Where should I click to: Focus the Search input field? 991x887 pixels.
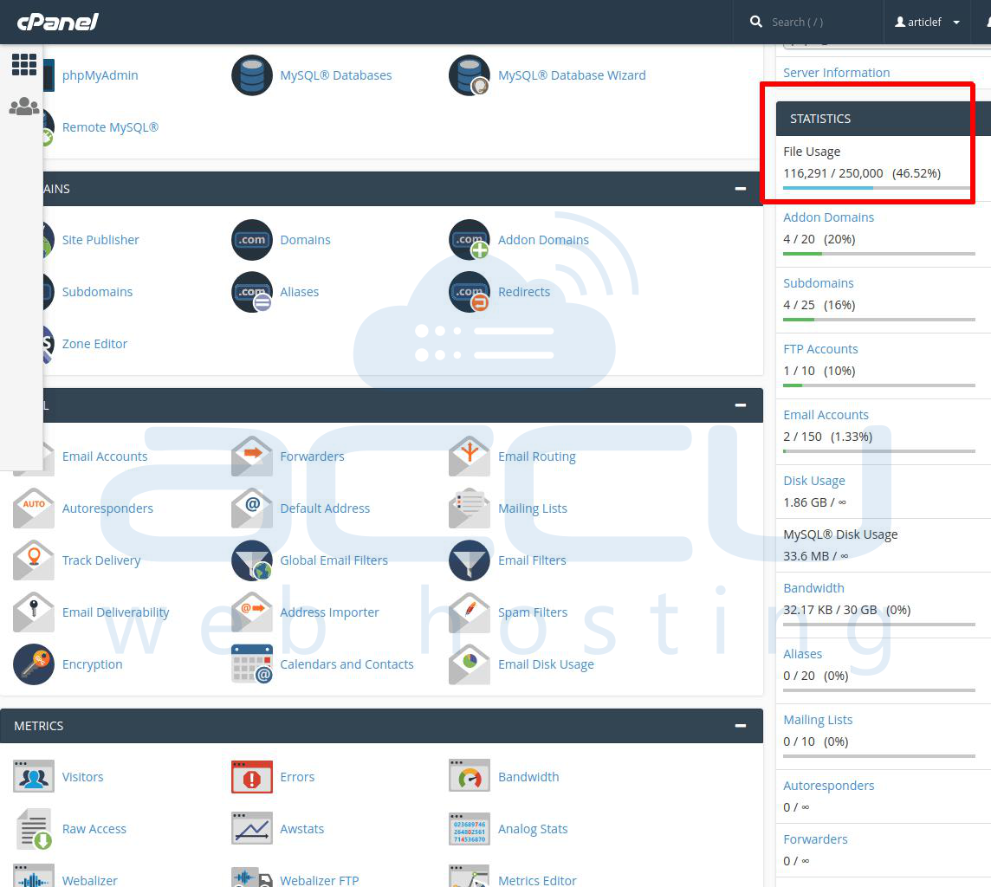[x=821, y=23]
